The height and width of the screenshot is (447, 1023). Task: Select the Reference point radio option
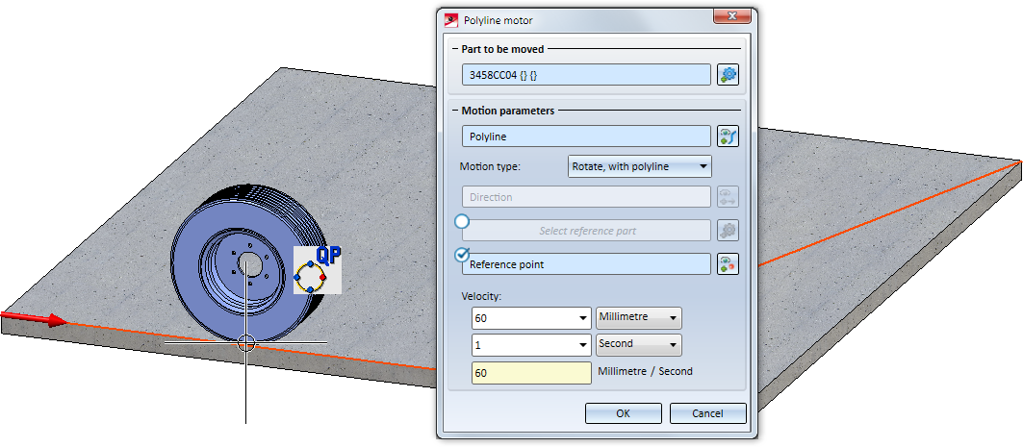tap(462, 255)
